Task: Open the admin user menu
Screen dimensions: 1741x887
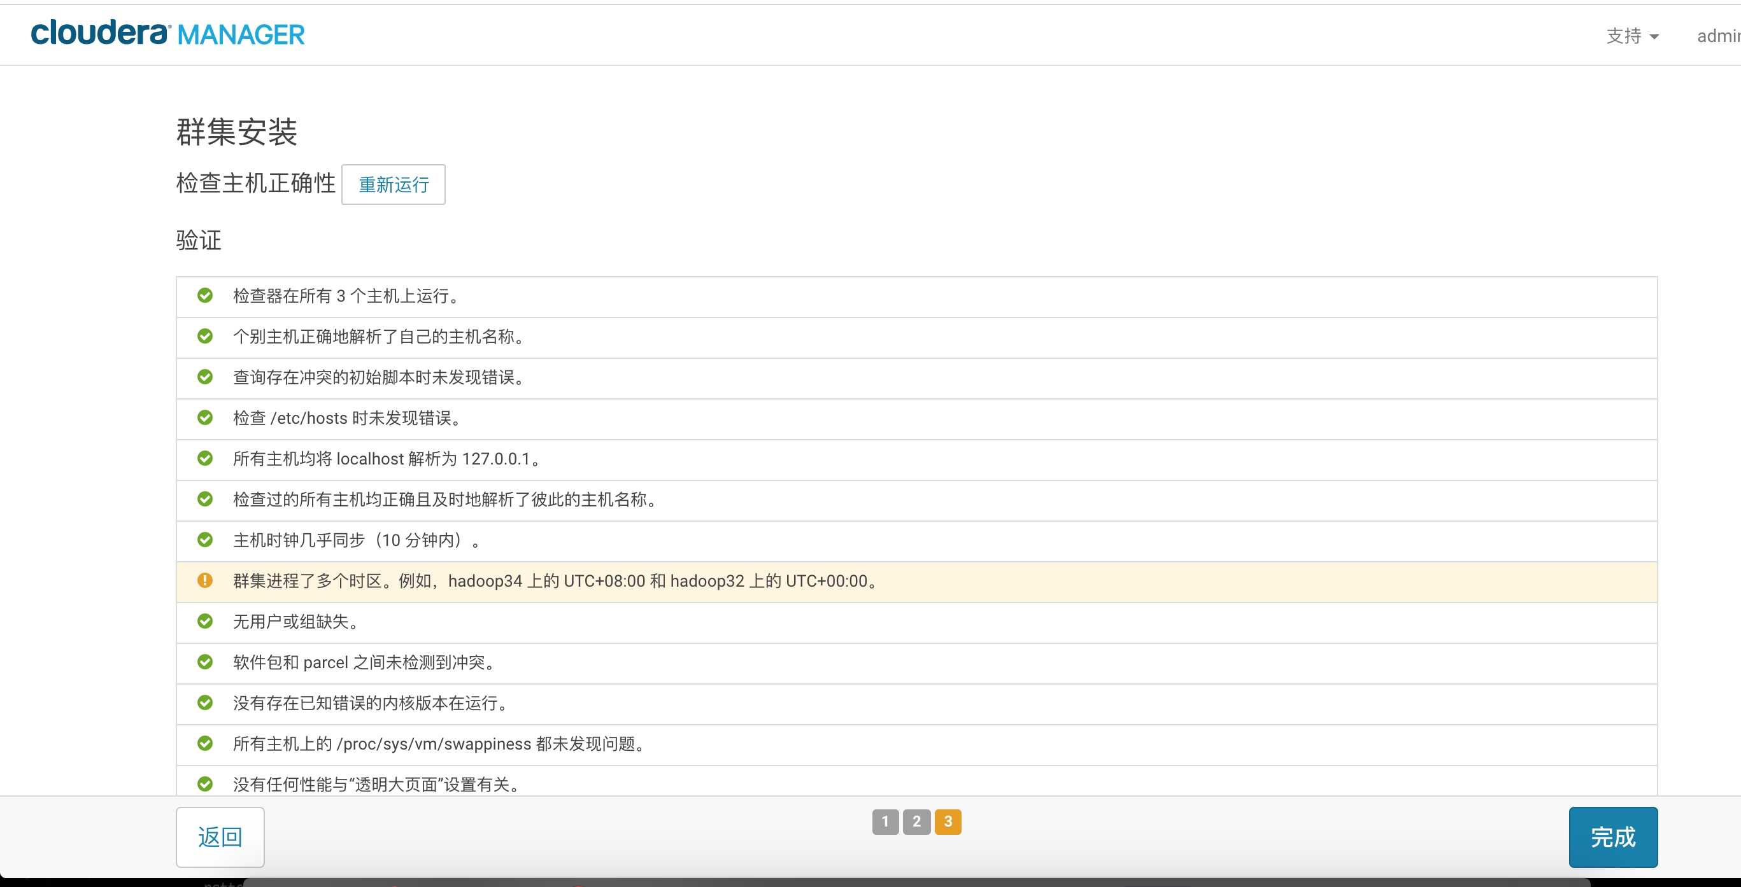Action: tap(1719, 36)
